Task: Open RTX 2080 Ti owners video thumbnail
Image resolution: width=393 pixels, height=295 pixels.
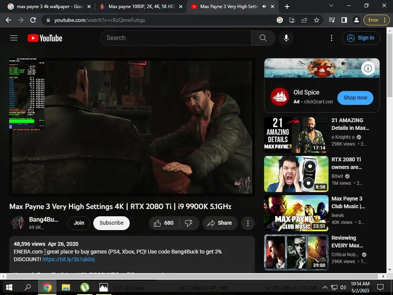Action: (x=296, y=174)
